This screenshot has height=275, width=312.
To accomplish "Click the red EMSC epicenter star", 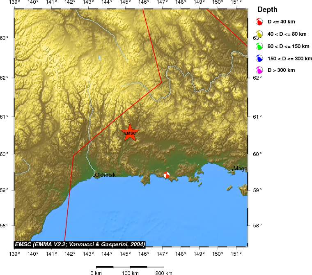I will pyautogui.click(x=130, y=133).
